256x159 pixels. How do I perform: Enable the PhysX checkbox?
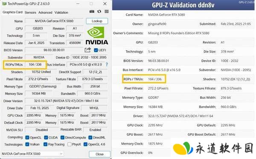pos(69,145)
